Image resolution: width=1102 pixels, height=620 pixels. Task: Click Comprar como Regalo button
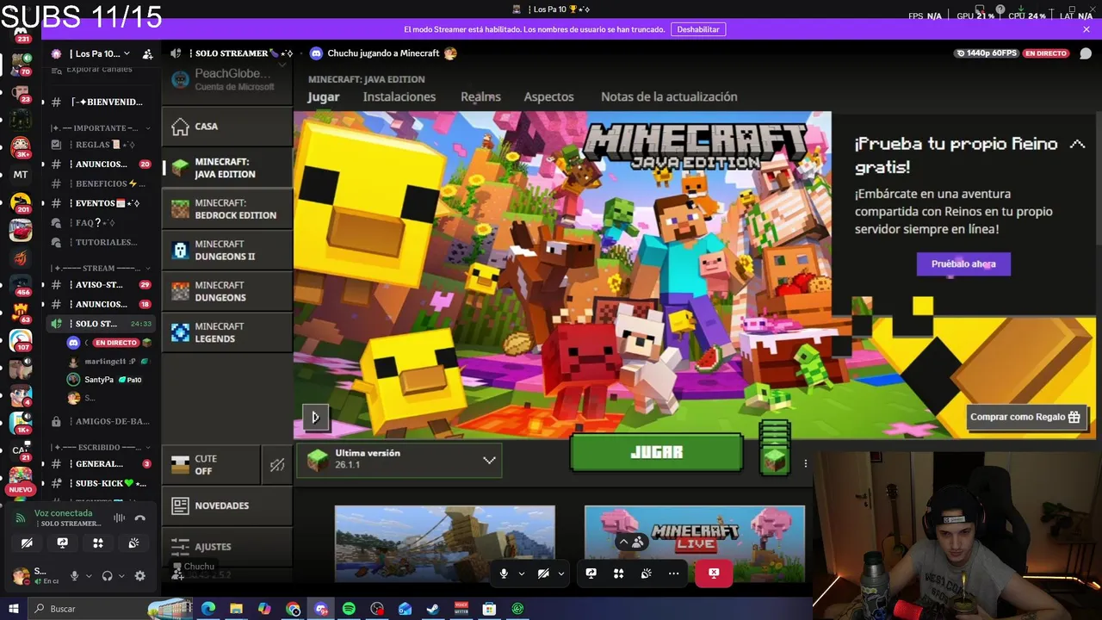1025,417
